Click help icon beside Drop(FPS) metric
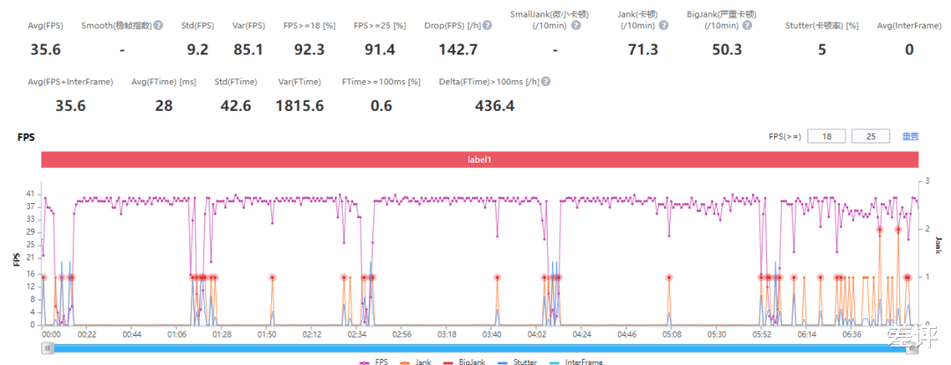The height and width of the screenshot is (365, 951). click(487, 26)
